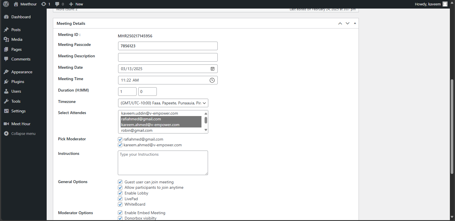Uncheck rafiahmed@gmail.com as moderator
This screenshot has height=221, width=455.
tap(120, 139)
